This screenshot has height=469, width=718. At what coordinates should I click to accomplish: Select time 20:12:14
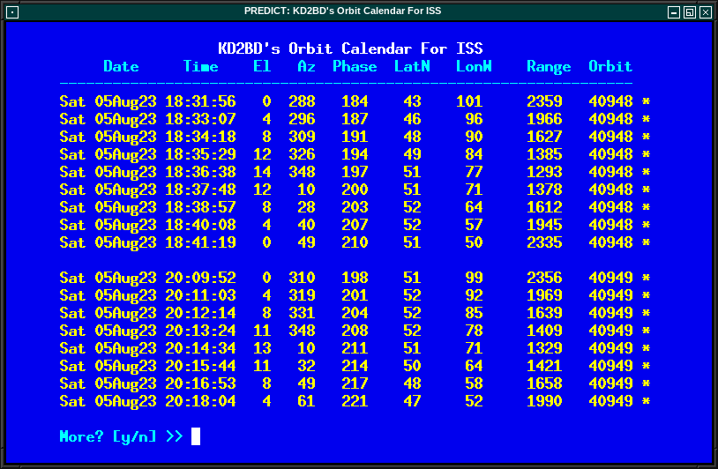click(x=200, y=312)
